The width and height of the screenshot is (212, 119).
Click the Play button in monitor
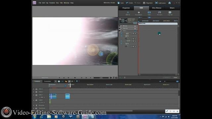(x=75, y=78)
